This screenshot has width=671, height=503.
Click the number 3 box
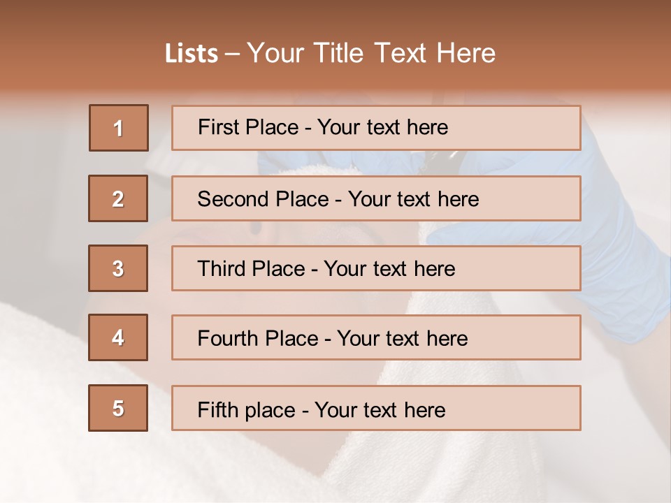[x=118, y=268]
